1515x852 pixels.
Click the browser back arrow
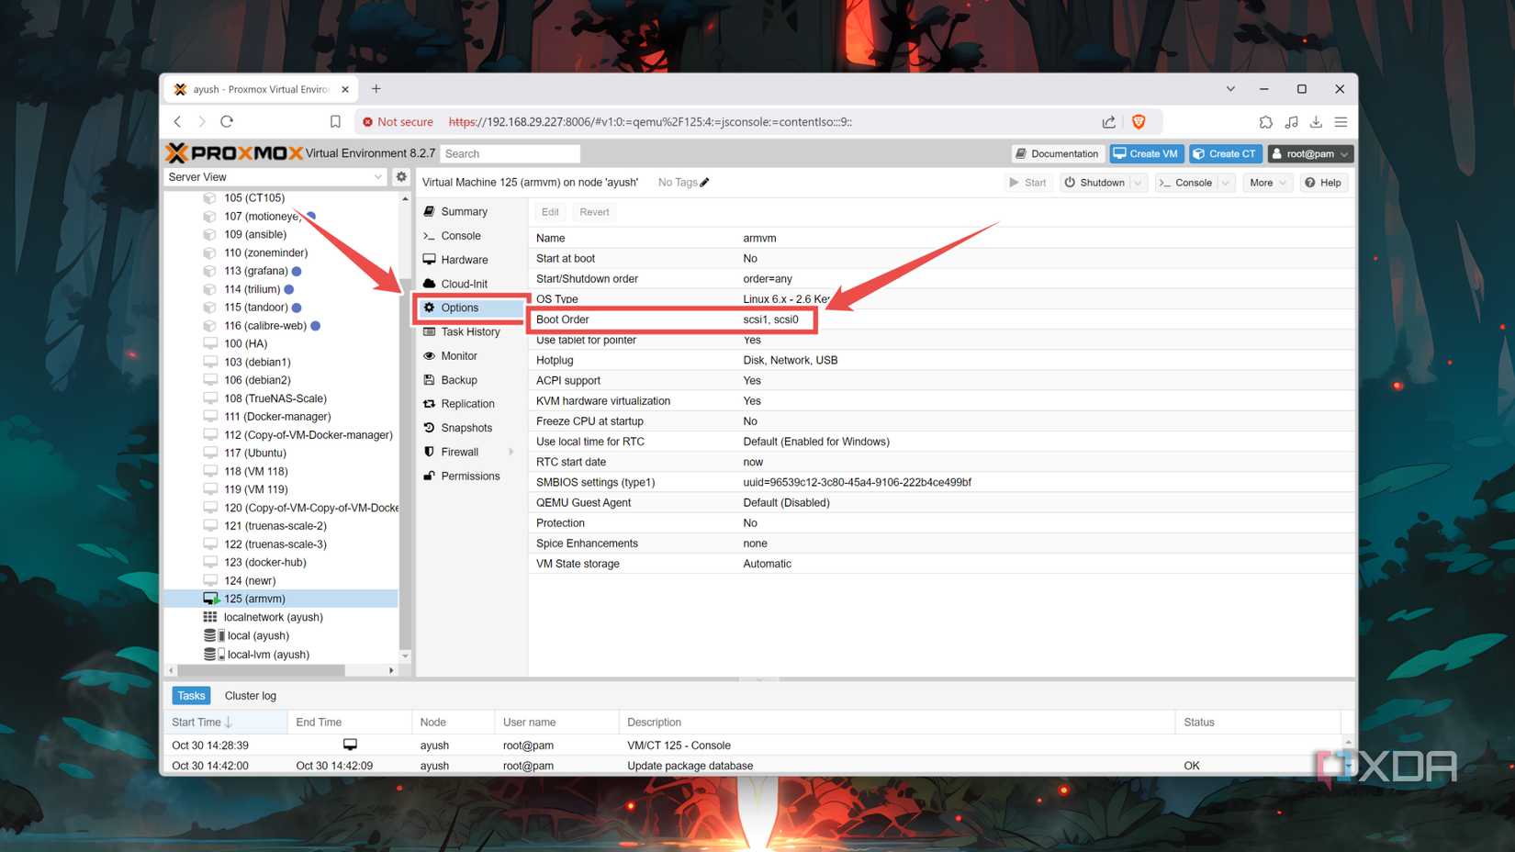point(178,121)
